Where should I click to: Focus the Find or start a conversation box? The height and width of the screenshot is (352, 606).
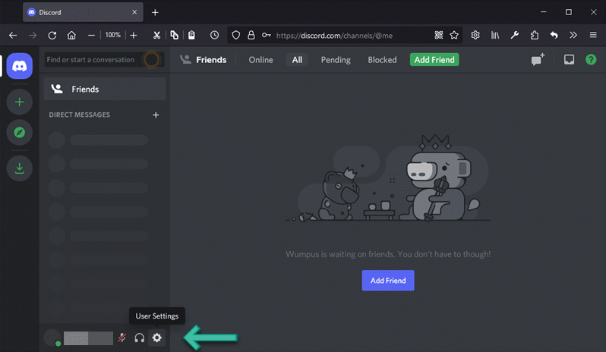104,59
